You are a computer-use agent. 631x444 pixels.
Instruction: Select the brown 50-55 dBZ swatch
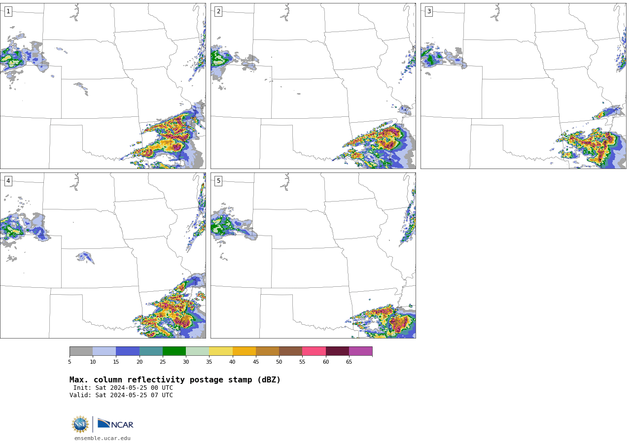click(x=291, y=351)
